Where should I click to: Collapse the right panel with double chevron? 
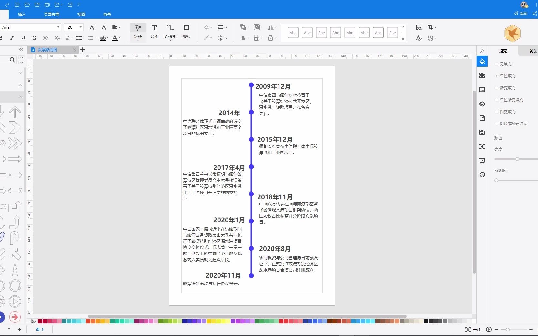[x=482, y=51]
